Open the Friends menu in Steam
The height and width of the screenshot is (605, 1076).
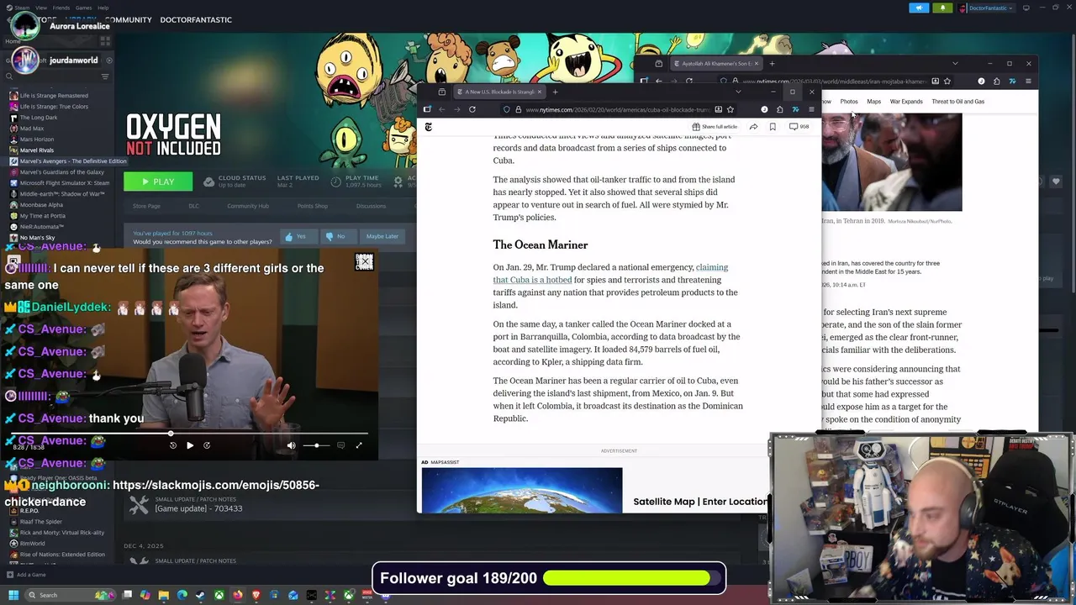click(x=61, y=8)
